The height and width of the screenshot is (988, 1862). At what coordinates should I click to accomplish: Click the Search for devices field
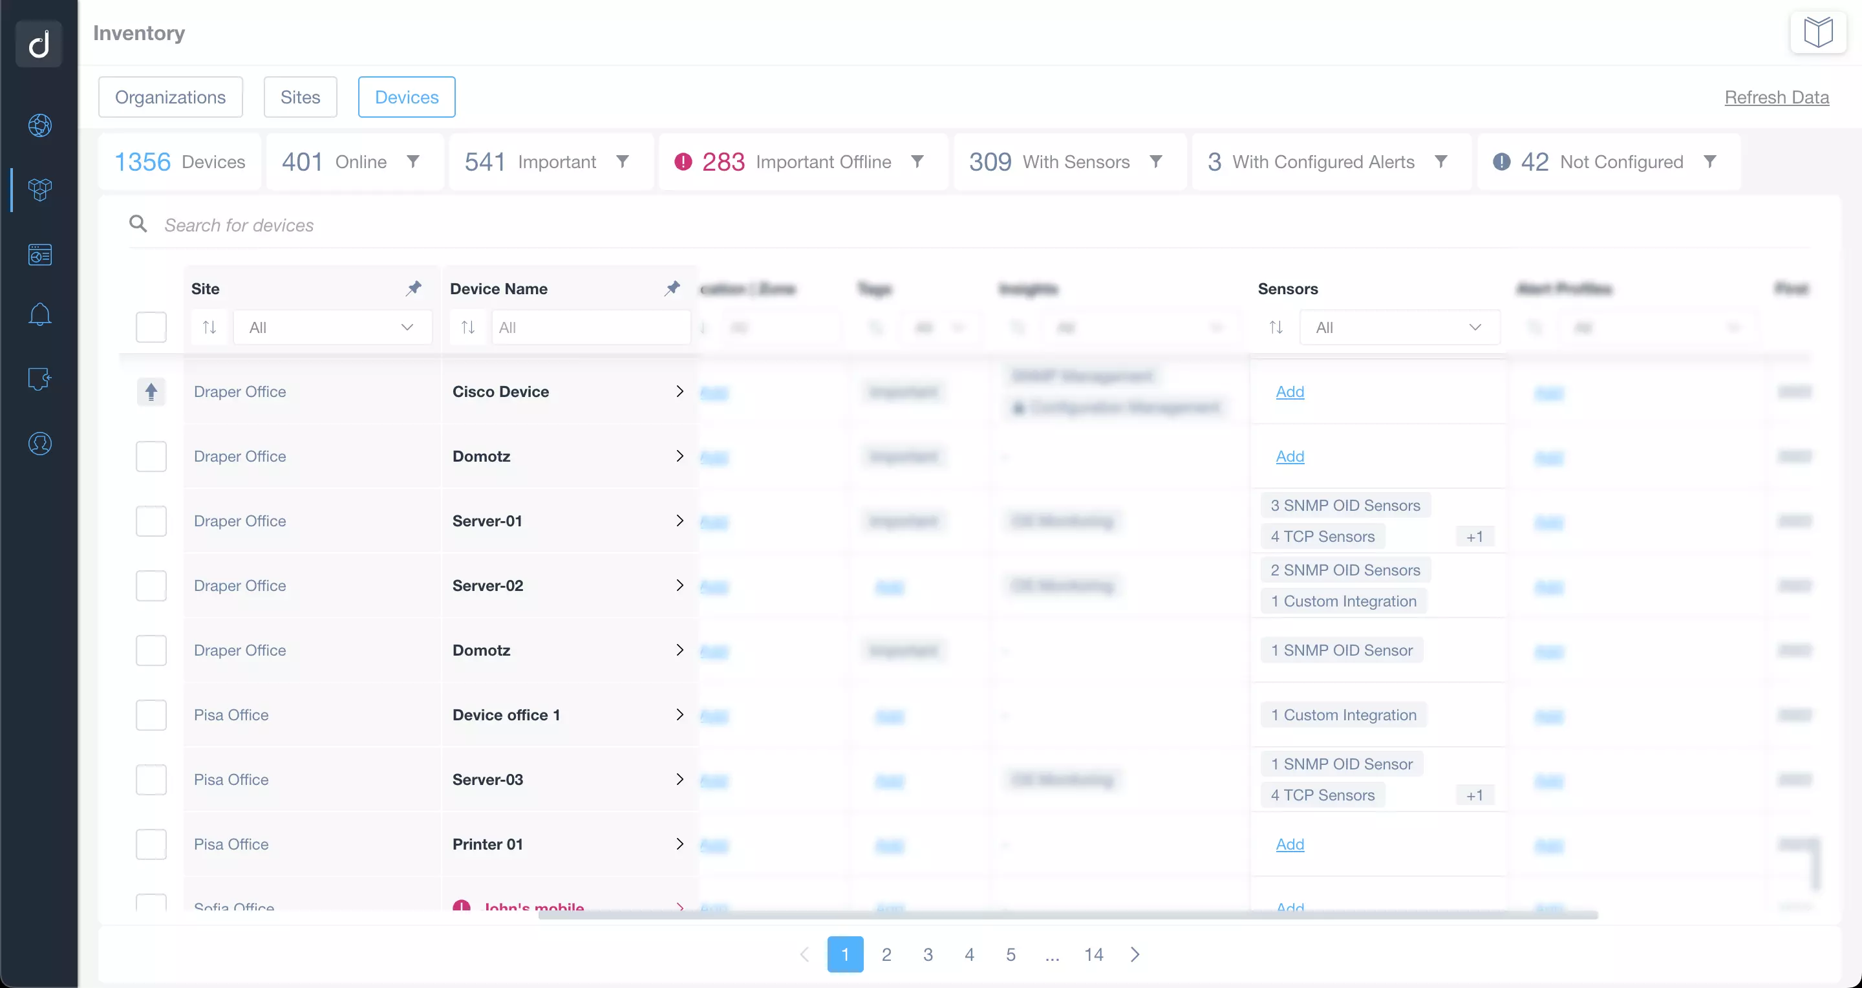[x=968, y=225]
